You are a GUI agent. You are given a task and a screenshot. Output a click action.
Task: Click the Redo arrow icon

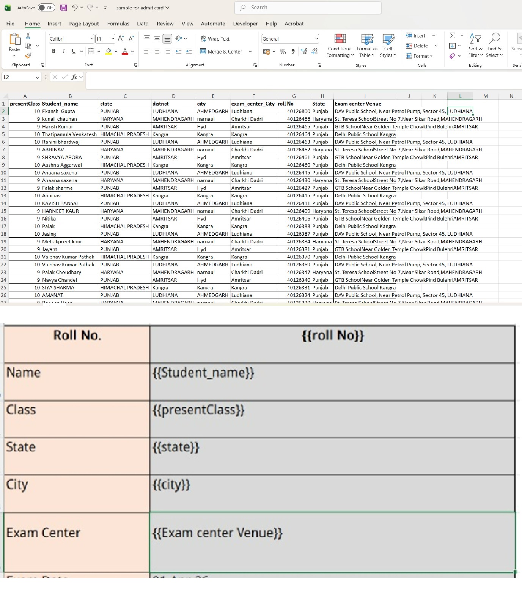(x=90, y=7)
